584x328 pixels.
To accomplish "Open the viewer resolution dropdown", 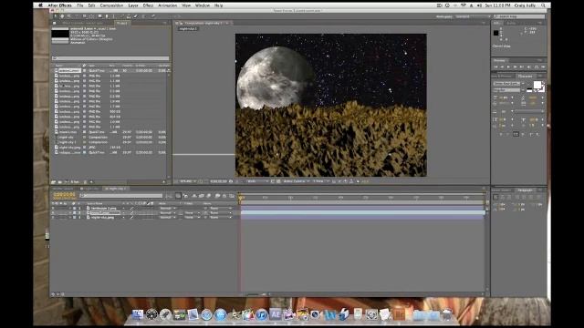I will [257, 181].
